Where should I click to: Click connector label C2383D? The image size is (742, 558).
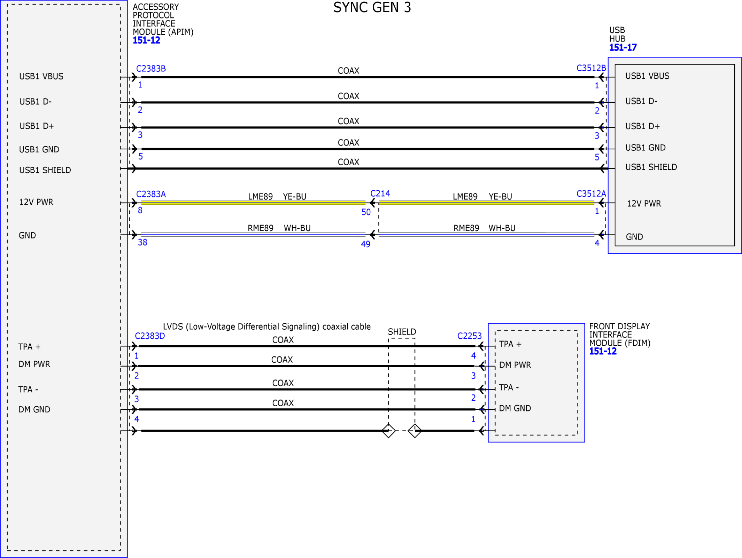[x=150, y=336]
